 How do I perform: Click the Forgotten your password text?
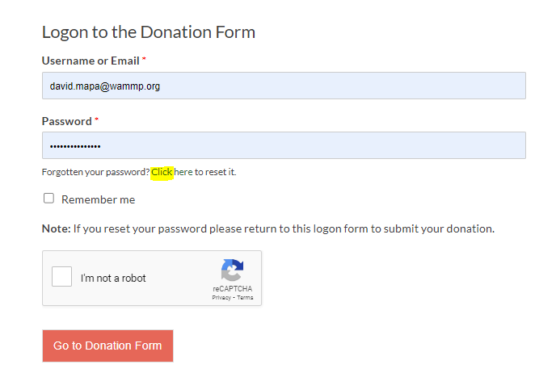[96, 172]
